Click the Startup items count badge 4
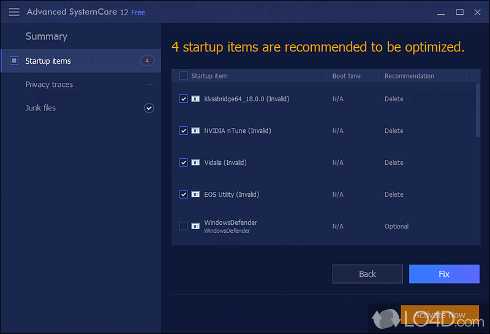The height and width of the screenshot is (334, 490). 147,61
